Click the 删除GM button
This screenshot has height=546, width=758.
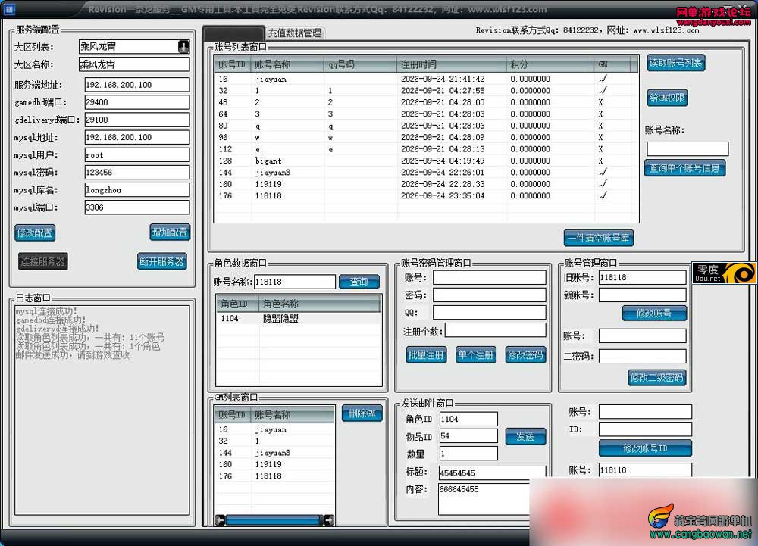click(x=362, y=413)
